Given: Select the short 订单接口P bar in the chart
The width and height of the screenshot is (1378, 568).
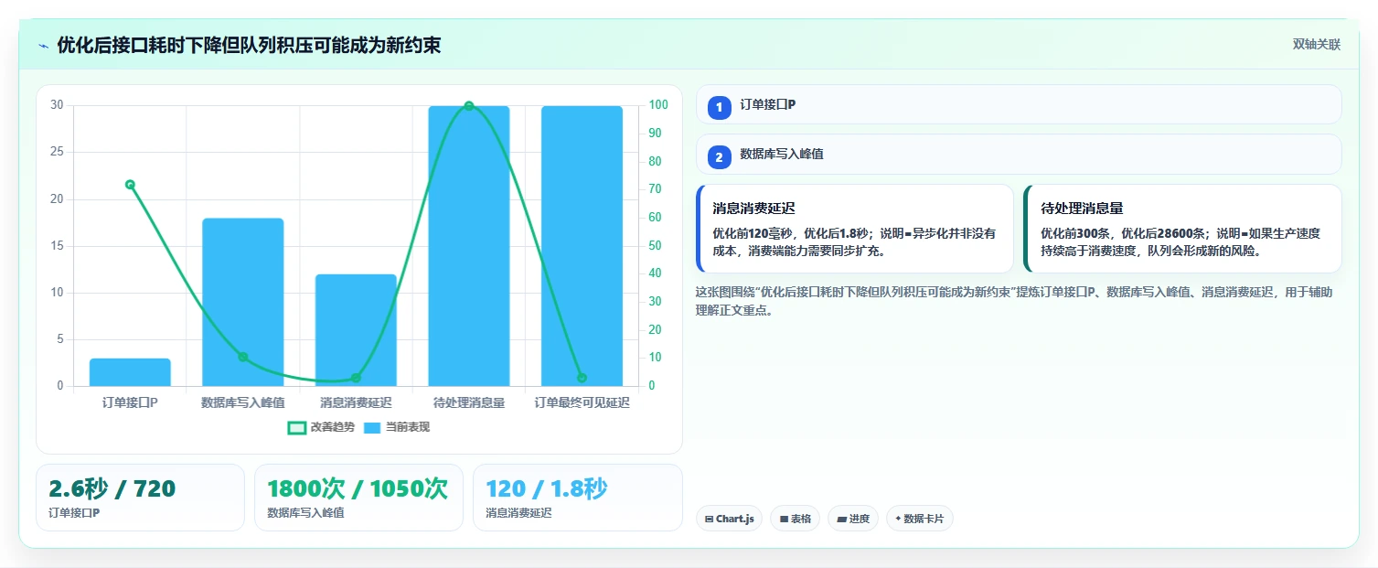Looking at the screenshot, I should [x=130, y=372].
